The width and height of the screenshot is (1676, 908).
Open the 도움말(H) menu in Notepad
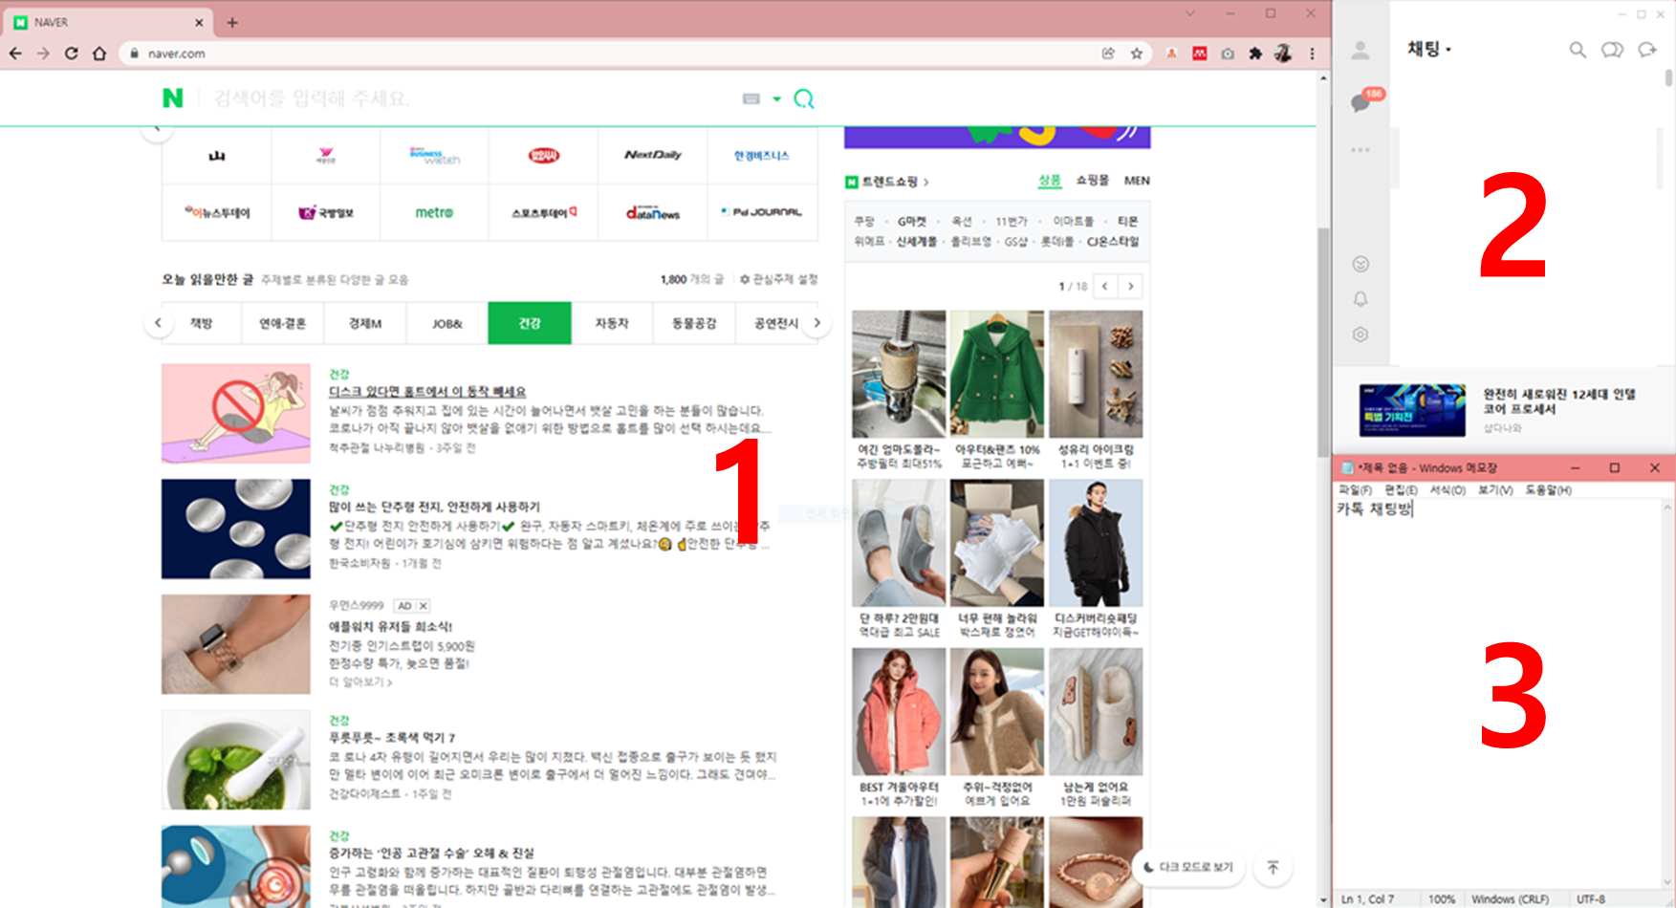1548,490
